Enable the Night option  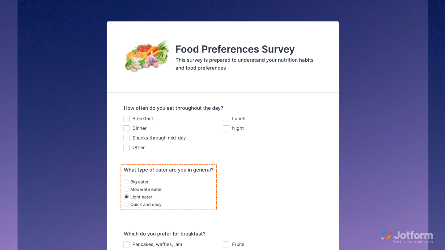tap(226, 128)
